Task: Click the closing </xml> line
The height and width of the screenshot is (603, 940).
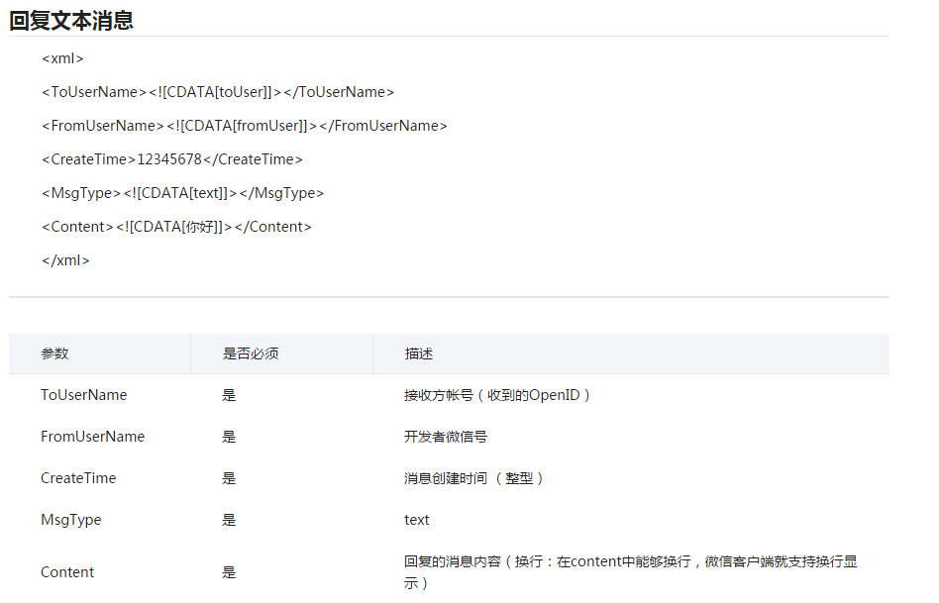Action: point(66,260)
